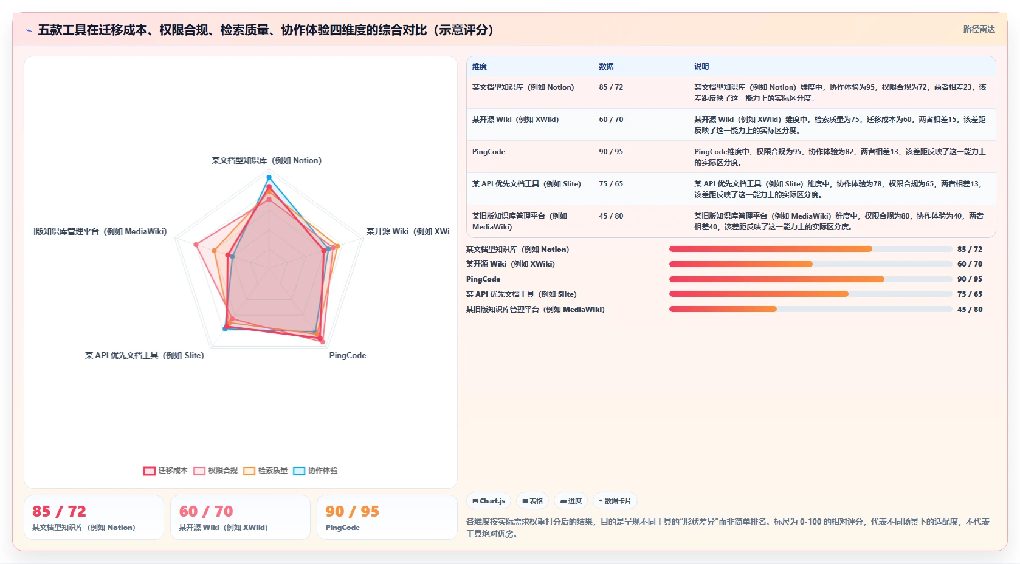The width and height of the screenshot is (1020, 564).
Task: Toggle the 检索质量 legend item
Action: pos(265,471)
